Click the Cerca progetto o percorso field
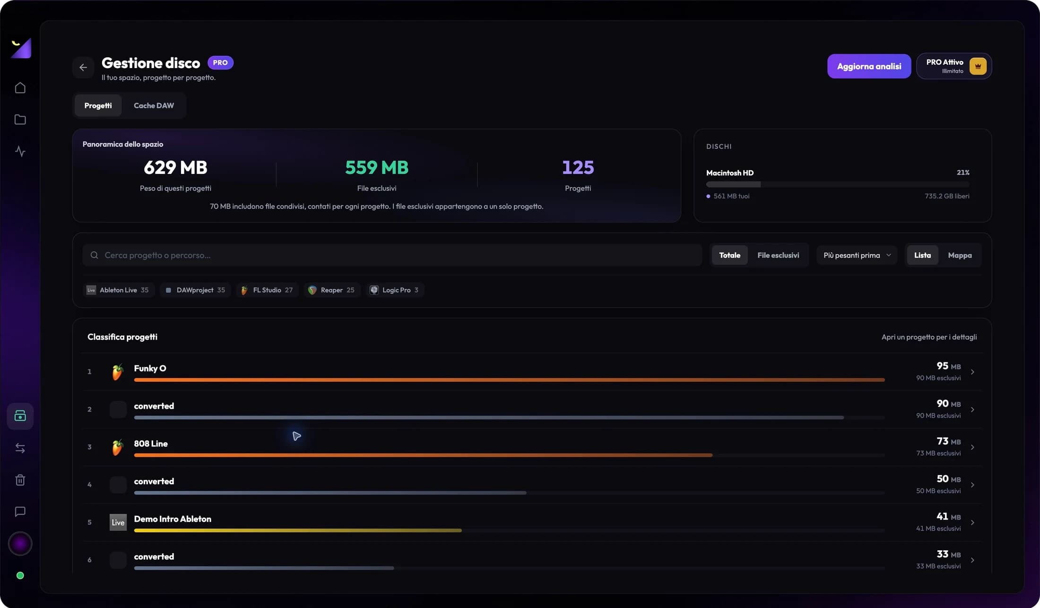 click(392, 255)
